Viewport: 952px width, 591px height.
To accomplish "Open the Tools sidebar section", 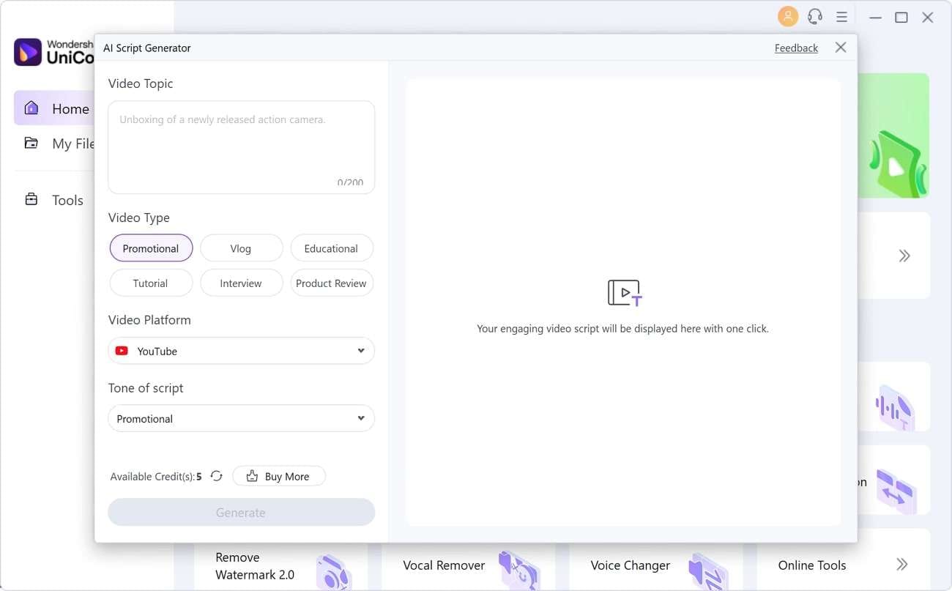I will click(55, 200).
